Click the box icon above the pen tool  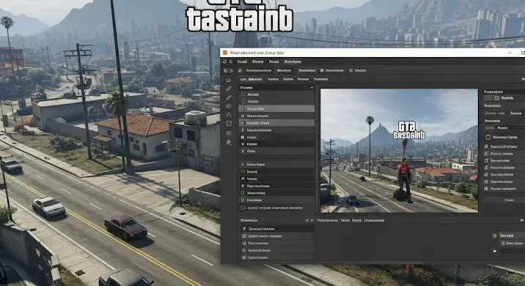point(229,106)
